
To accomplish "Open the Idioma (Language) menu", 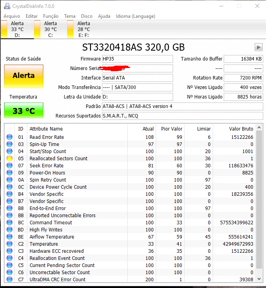I will pyautogui.click(x=136, y=16).
